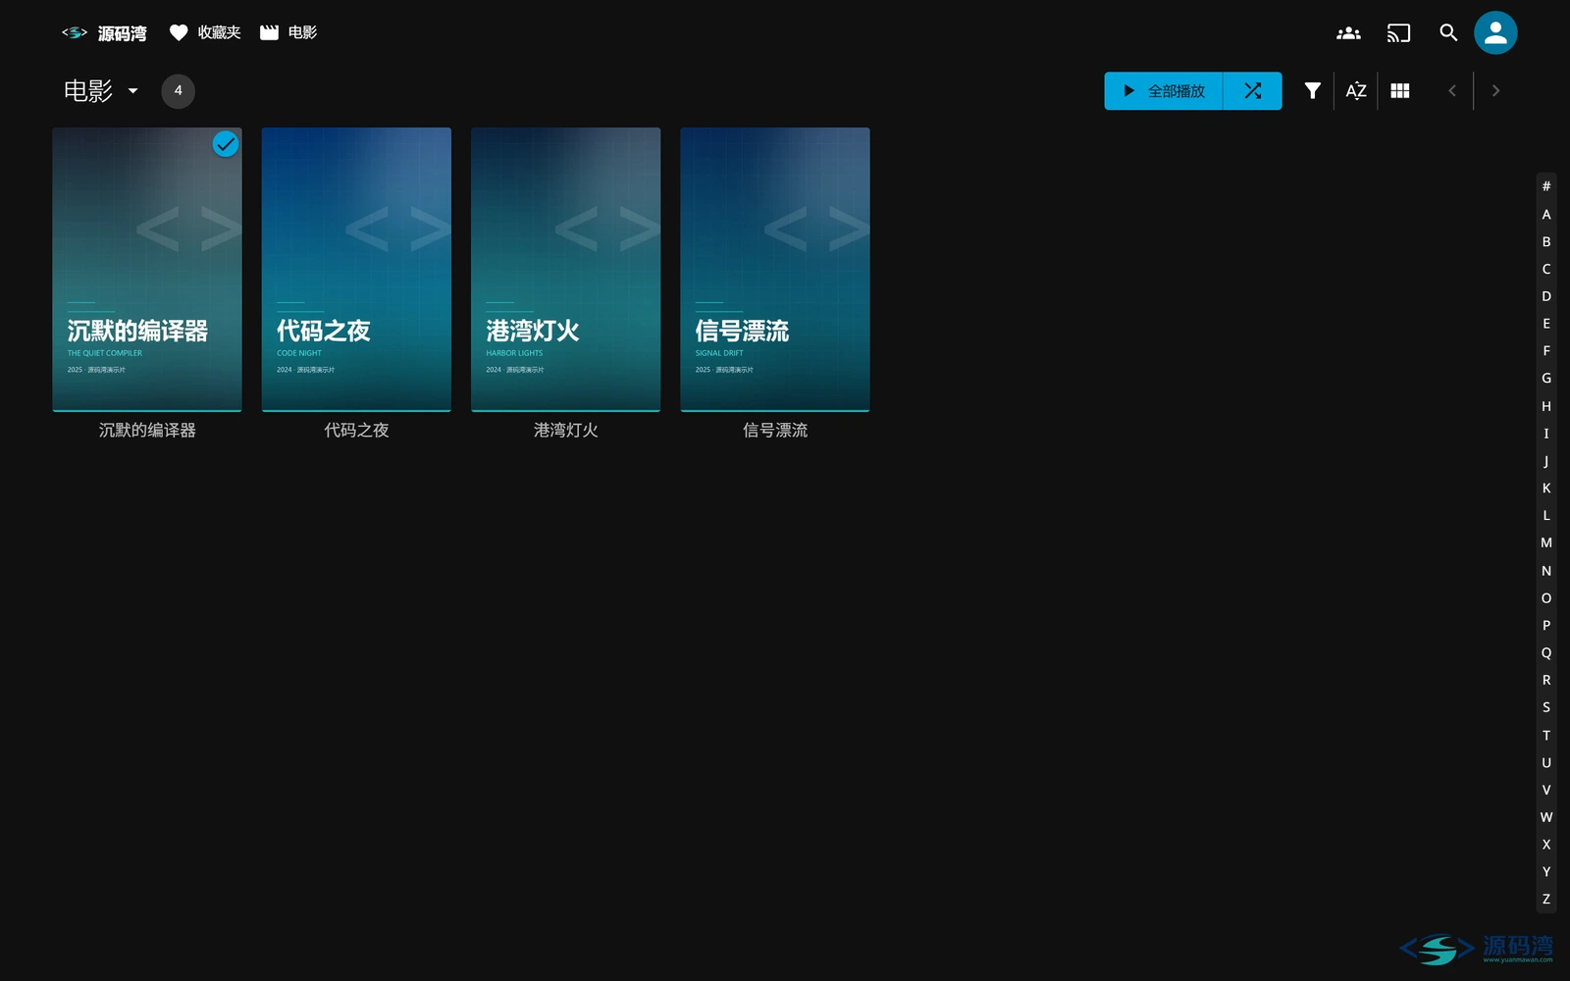
Task: Open the search magnifier icon
Action: coord(1448,33)
